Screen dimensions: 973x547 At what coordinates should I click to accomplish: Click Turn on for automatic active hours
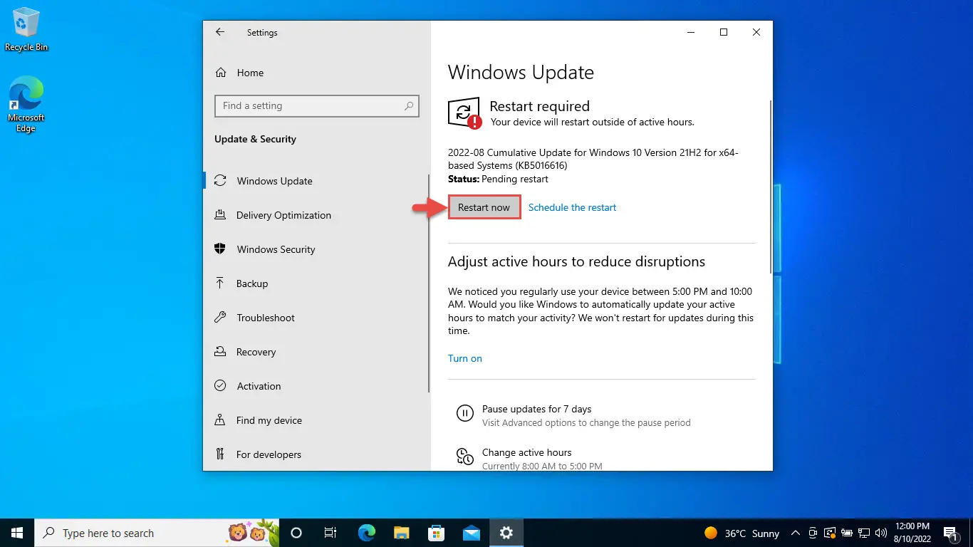[x=465, y=358]
